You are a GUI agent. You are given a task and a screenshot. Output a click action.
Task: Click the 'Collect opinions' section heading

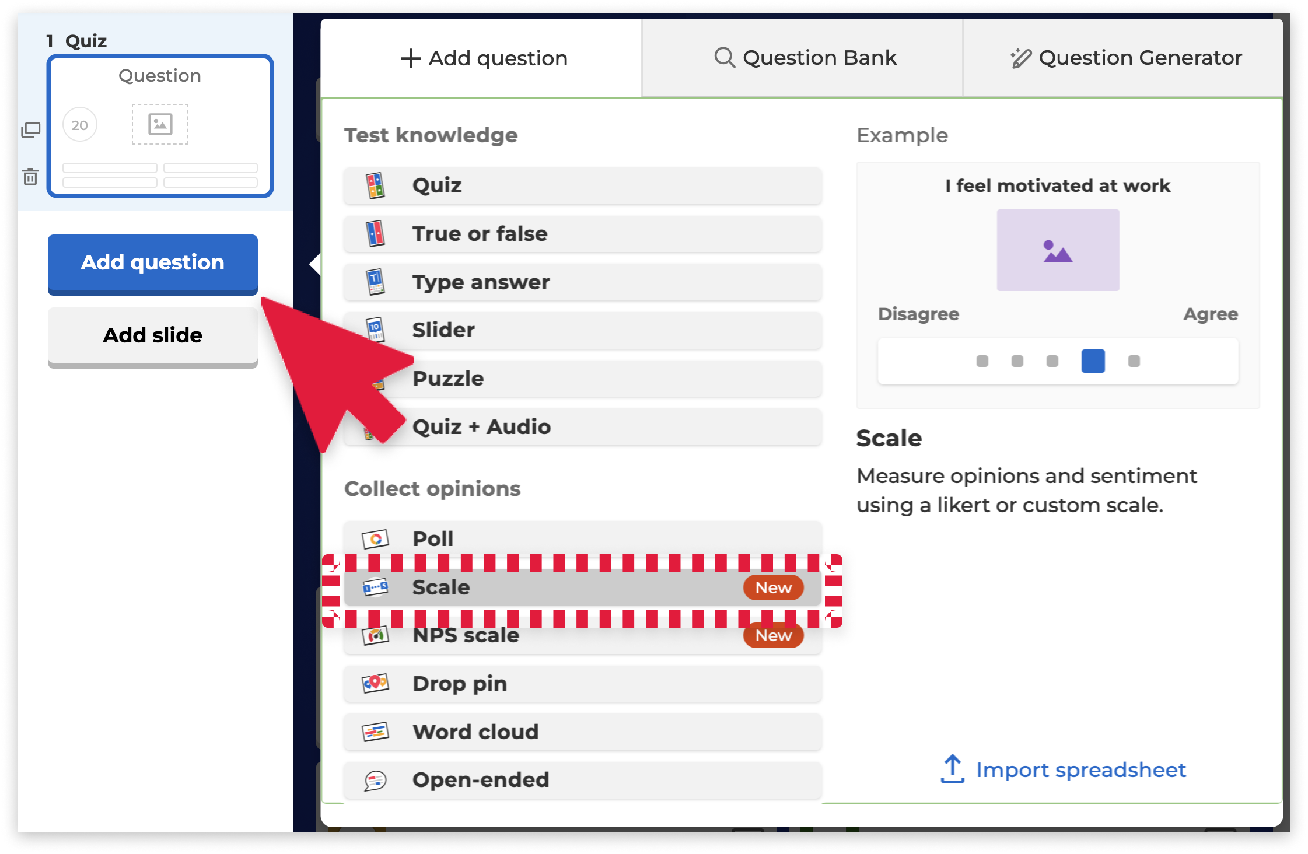tap(432, 489)
